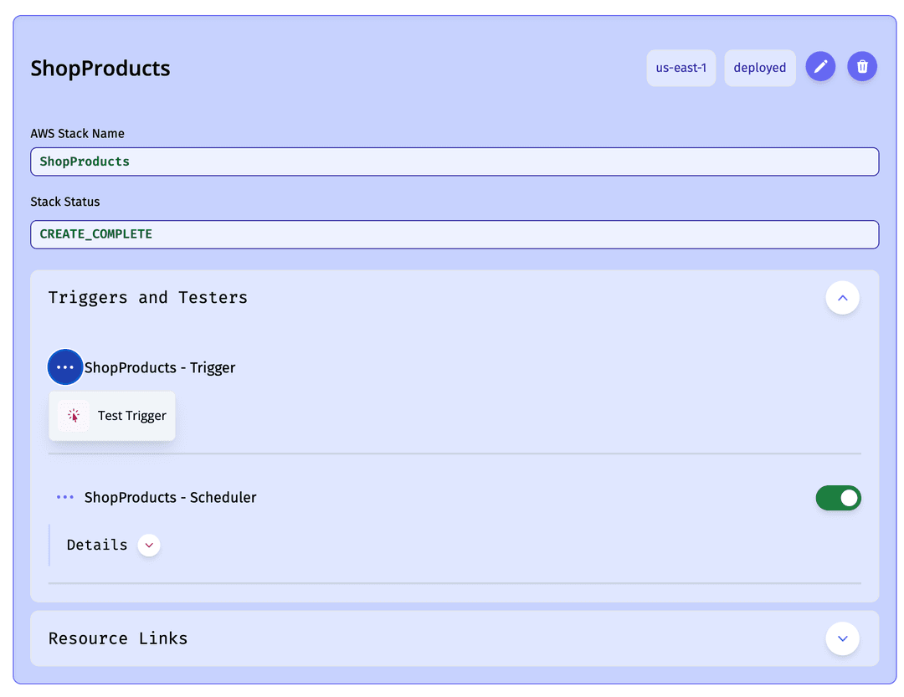Click the Test Trigger cursor icon

[74, 416]
